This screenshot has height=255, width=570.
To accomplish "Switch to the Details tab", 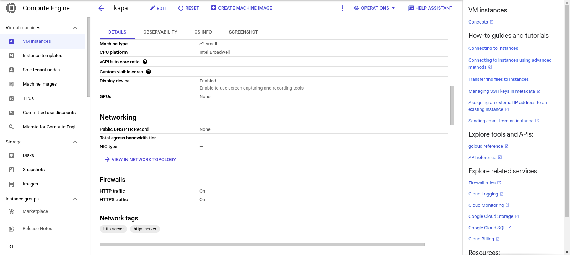I will pos(117,32).
